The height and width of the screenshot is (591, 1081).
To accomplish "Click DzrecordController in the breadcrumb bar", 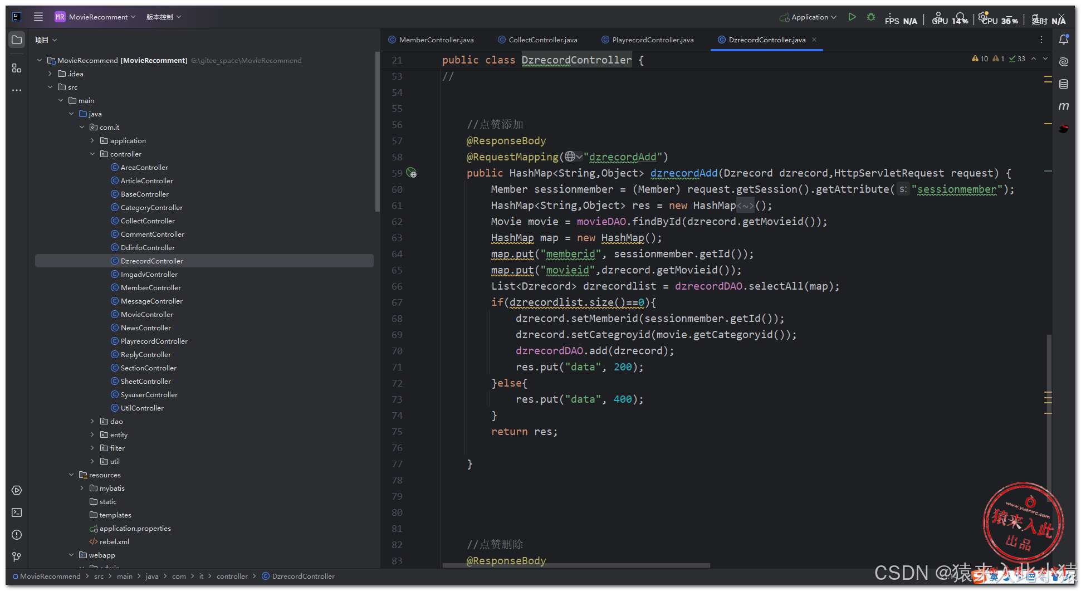I will (x=304, y=576).
